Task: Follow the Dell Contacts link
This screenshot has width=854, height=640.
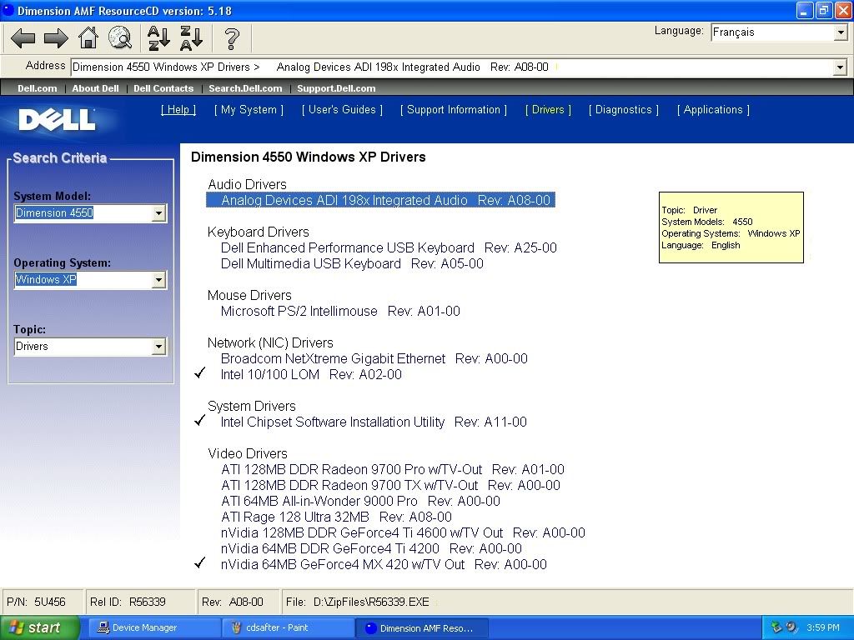Action: tap(163, 88)
